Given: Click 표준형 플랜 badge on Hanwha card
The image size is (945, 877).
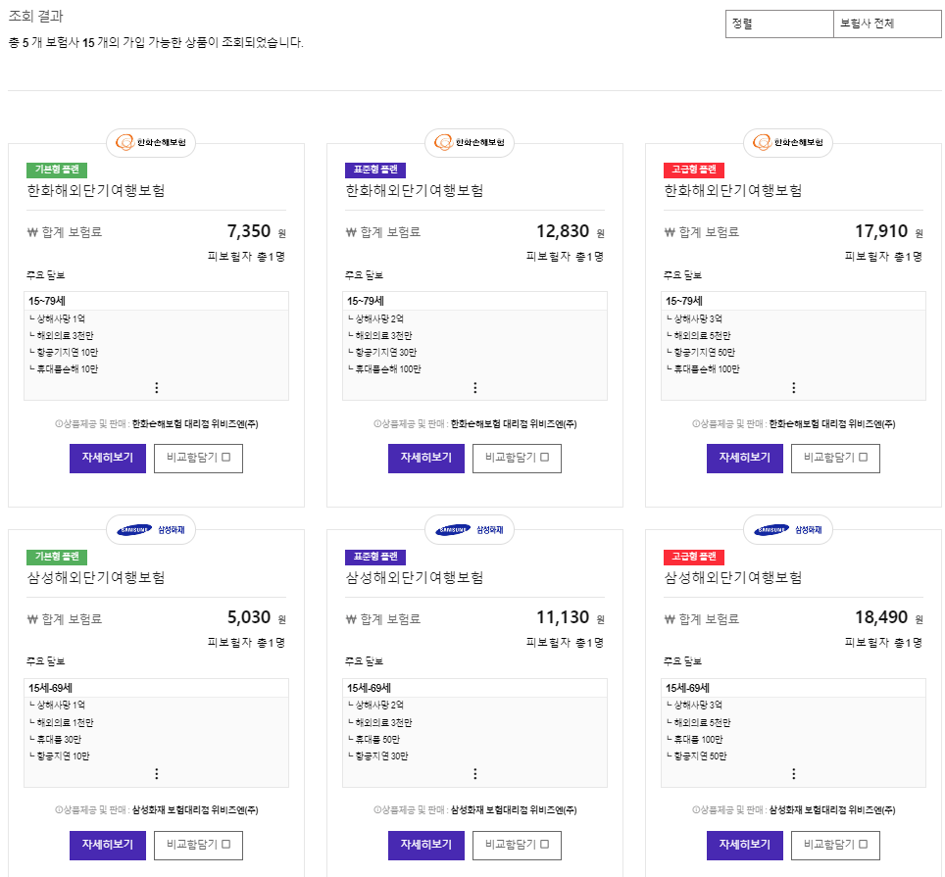Looking at the screenshot, I should coord(375,170).
